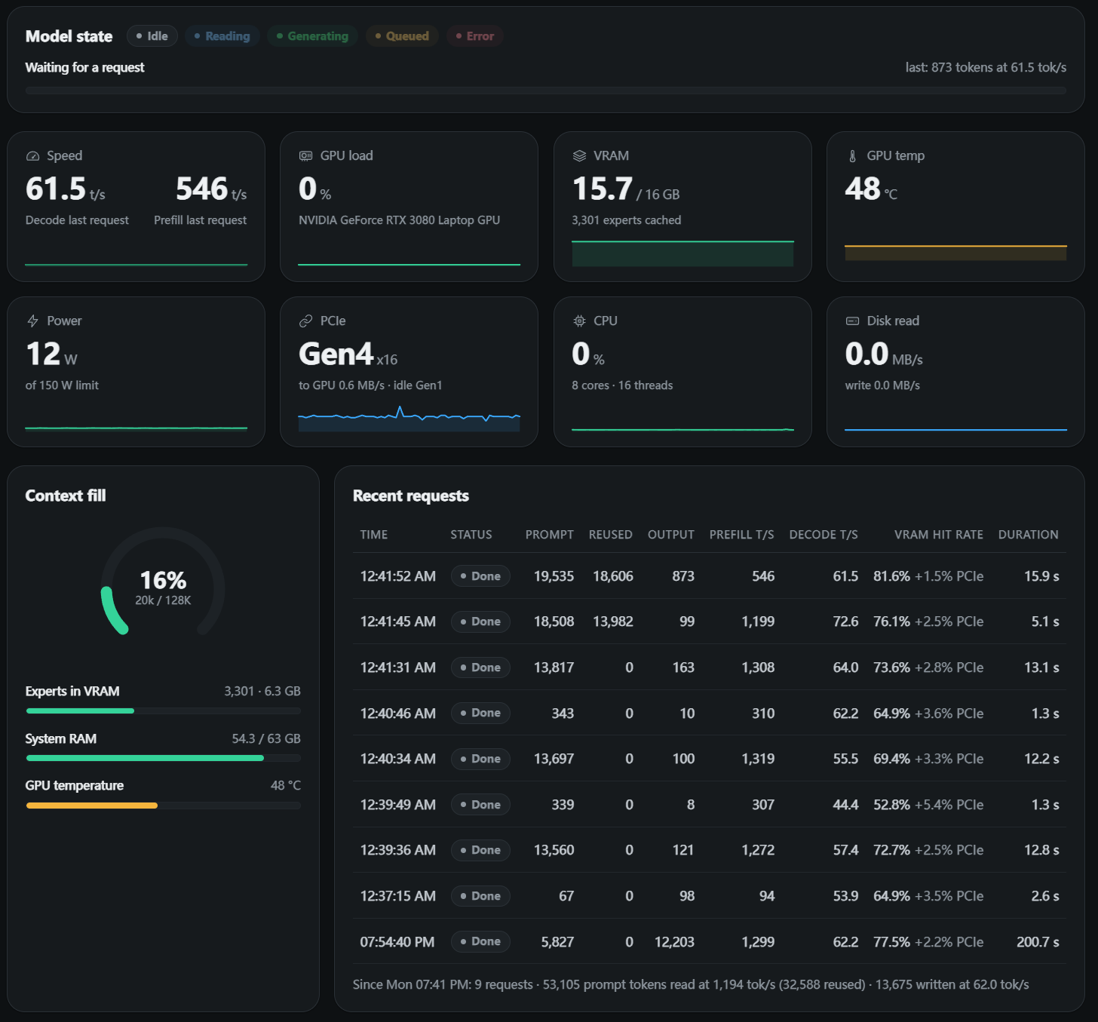Click the Disk read drive icon

click(852, 321)
